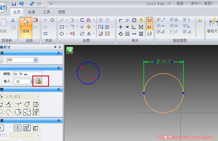Toggle the midpoint IntelliSketch checkbox
This screenshot has height=141, width=218.
tap(158, 26)
